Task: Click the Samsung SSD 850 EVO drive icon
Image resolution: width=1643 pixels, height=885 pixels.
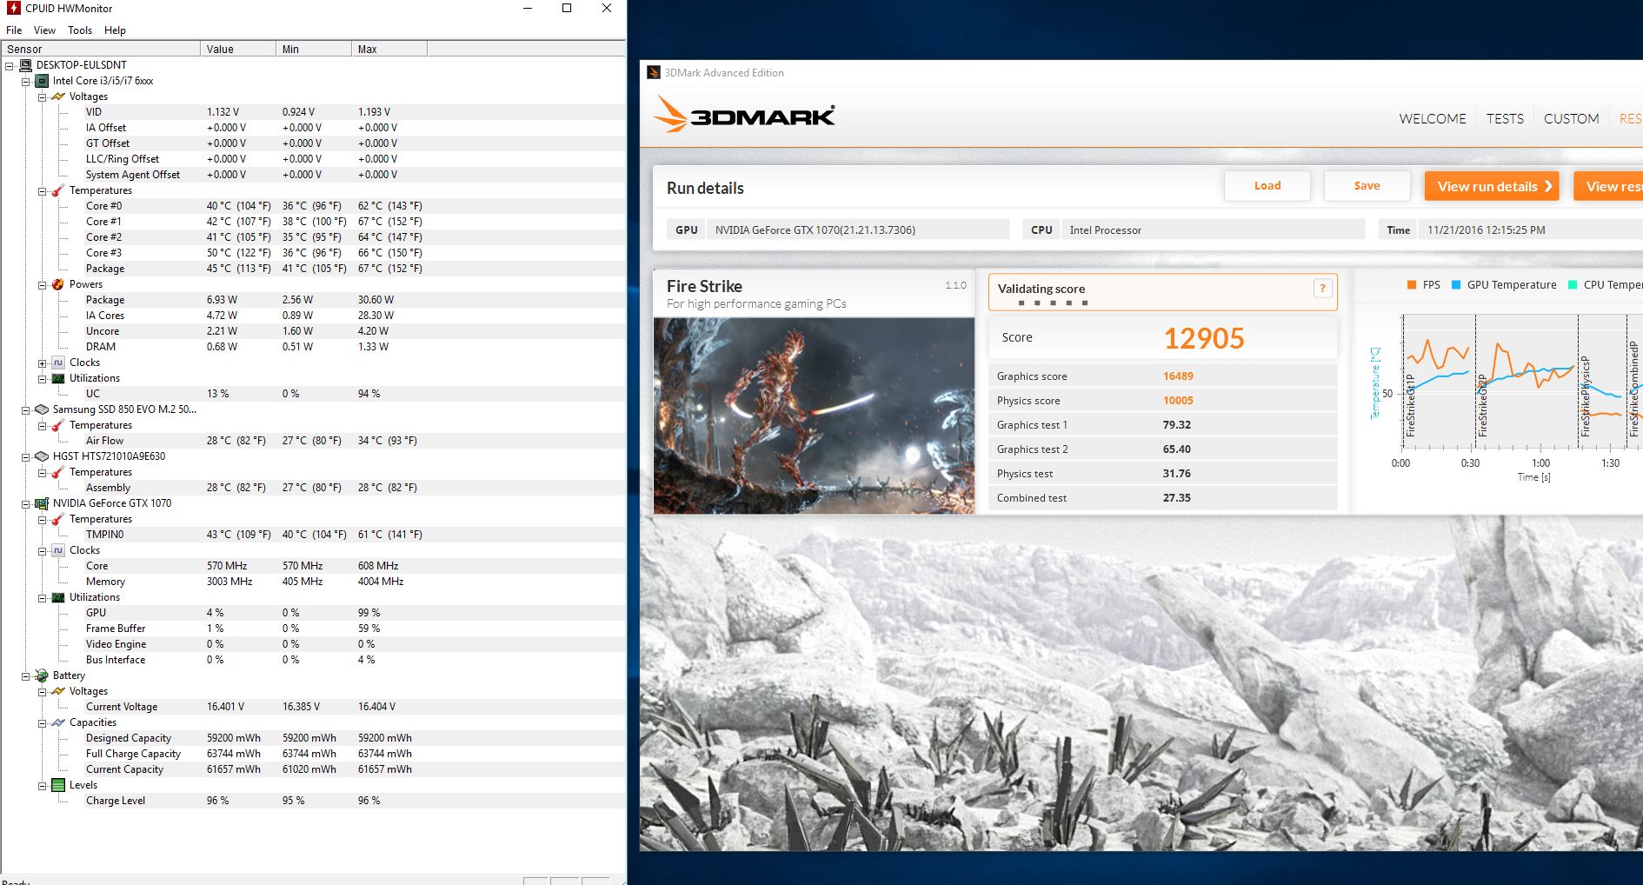Action: 42,409
